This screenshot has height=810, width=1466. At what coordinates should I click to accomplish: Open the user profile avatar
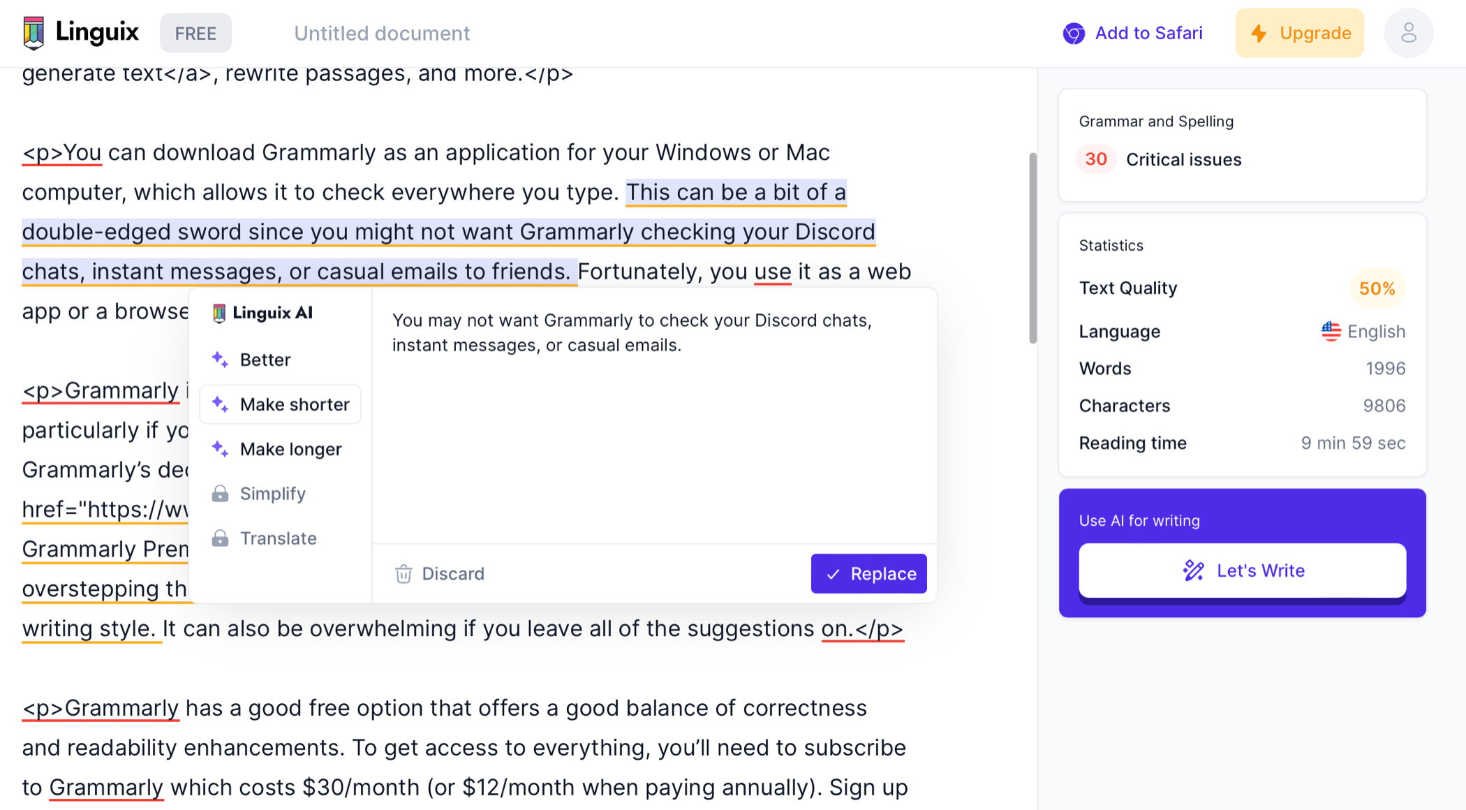(1408, 33)
